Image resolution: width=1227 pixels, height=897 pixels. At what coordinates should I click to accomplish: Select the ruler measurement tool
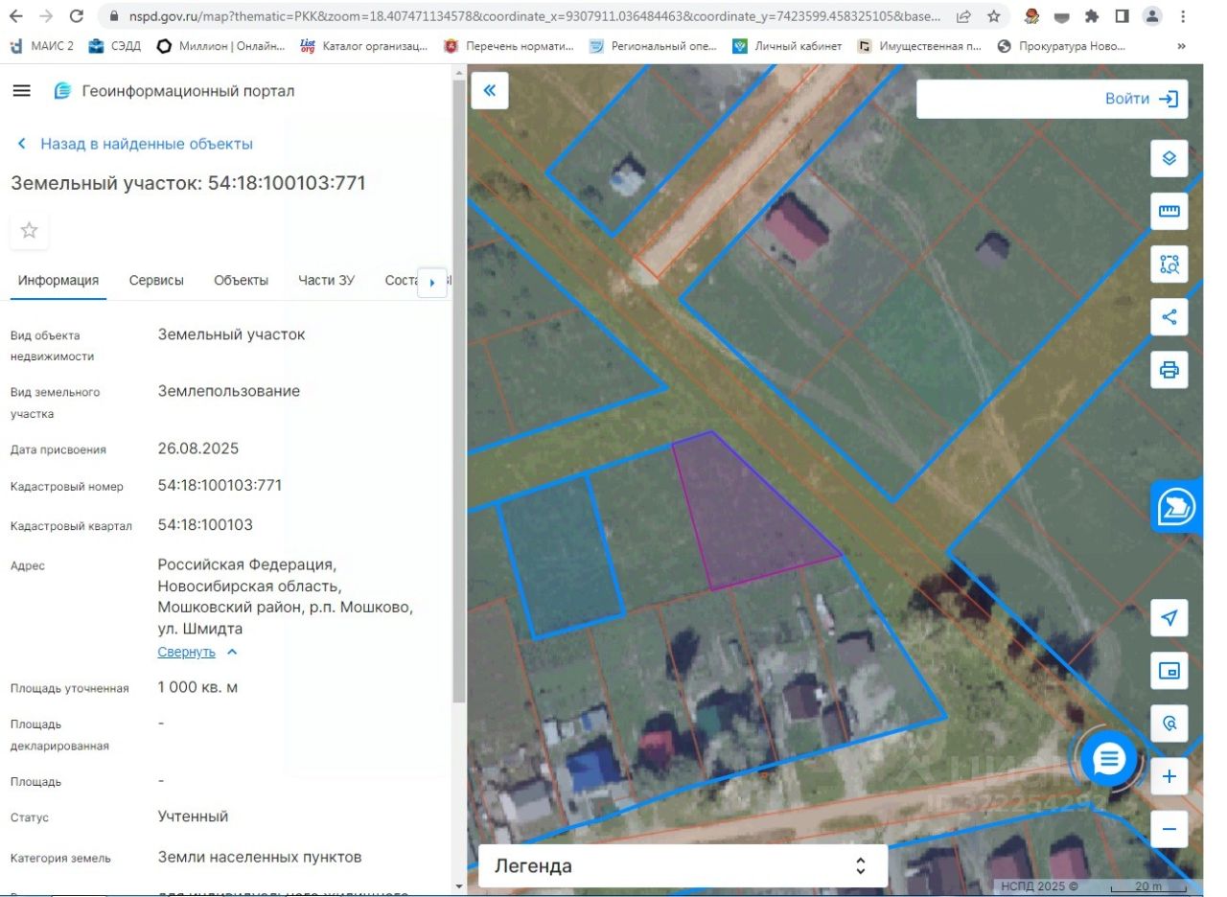(x=1169, y=211)
